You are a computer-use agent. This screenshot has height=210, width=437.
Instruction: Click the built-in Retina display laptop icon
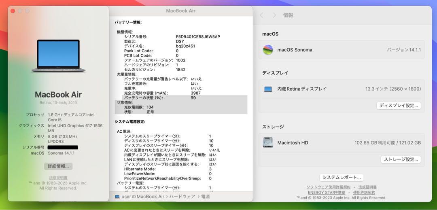[268, 89]
